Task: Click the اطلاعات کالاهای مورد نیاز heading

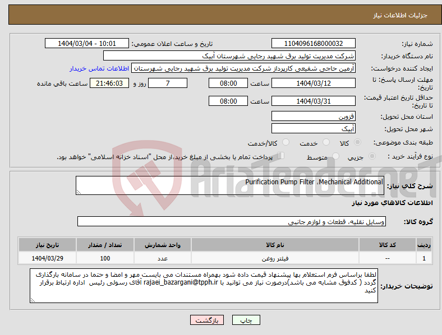Action: click(392, 203)
